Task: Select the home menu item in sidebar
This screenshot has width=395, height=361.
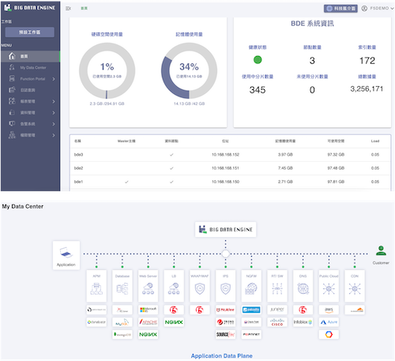Action: pos(30,56)
